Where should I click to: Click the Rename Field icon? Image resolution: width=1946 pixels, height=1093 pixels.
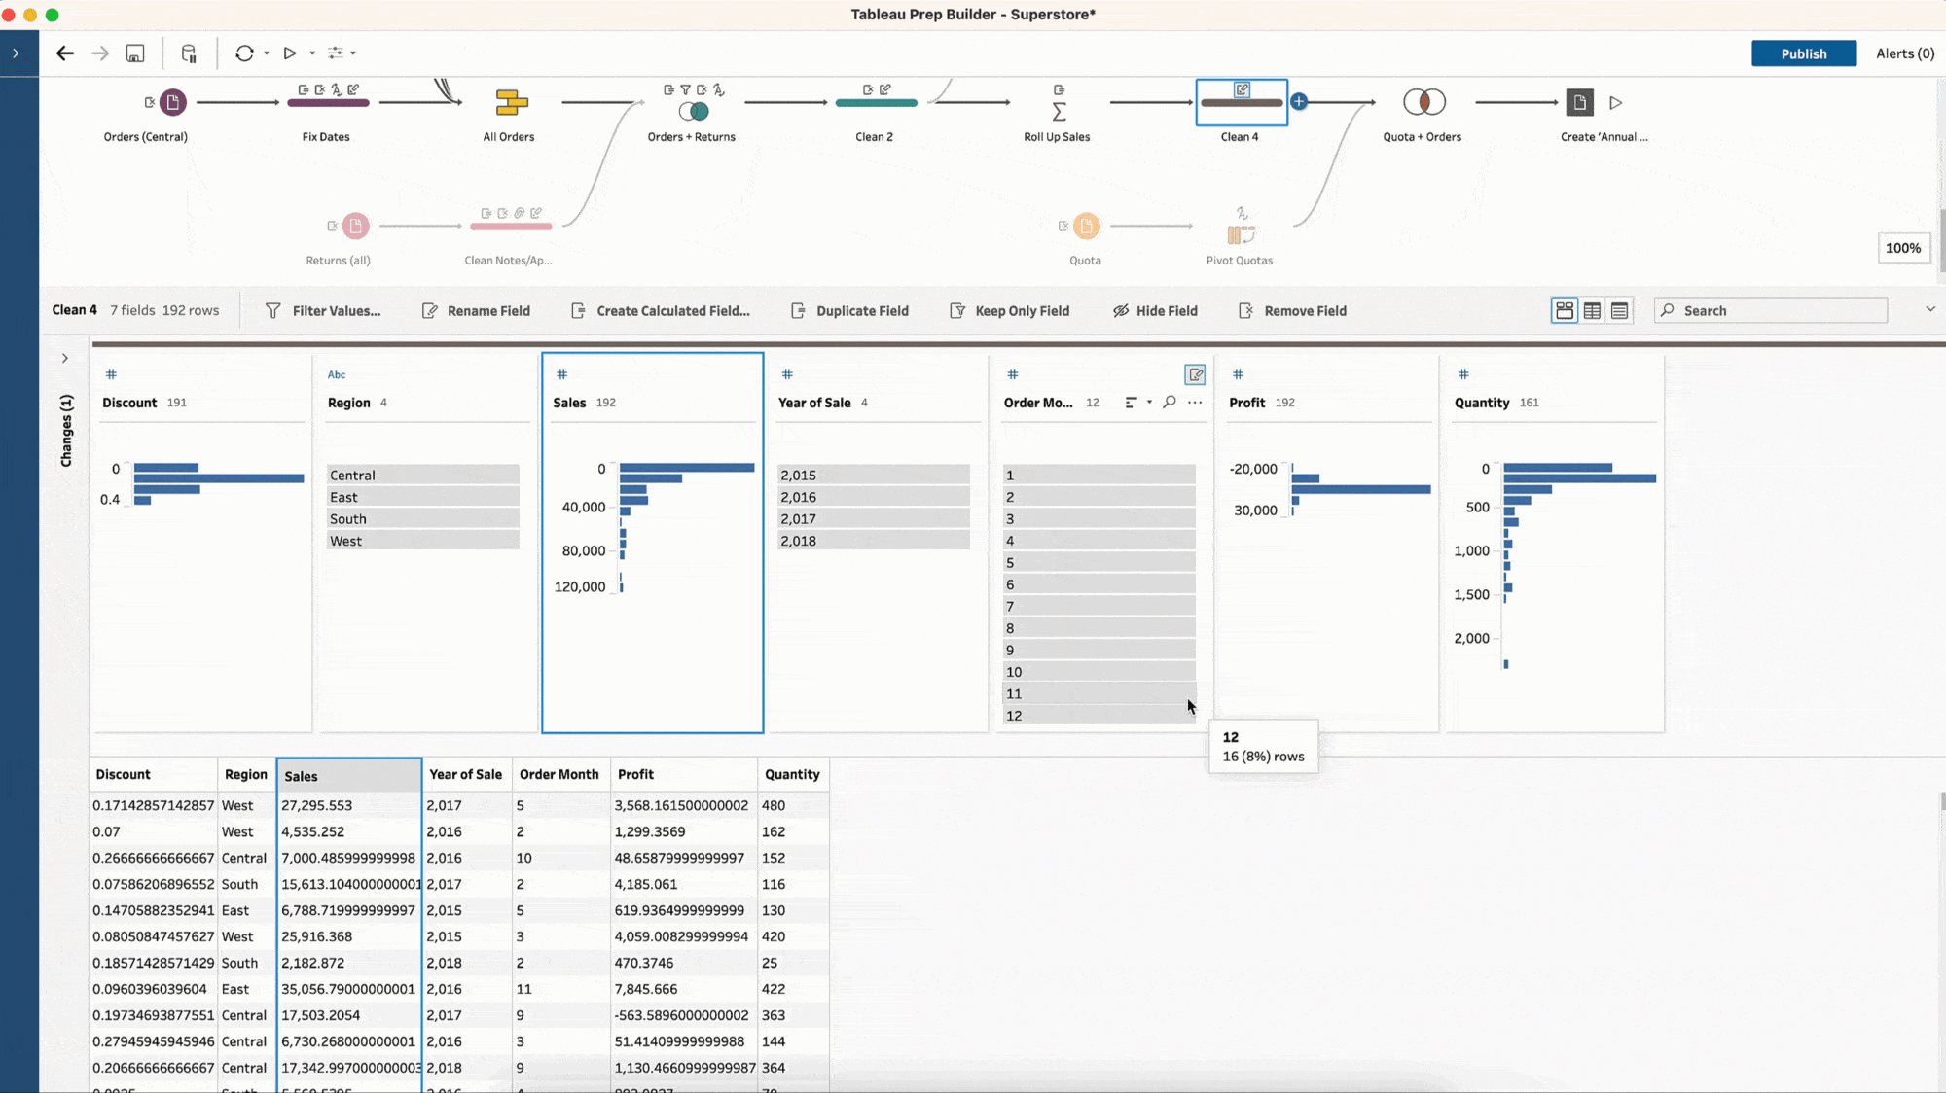point(428,310)
